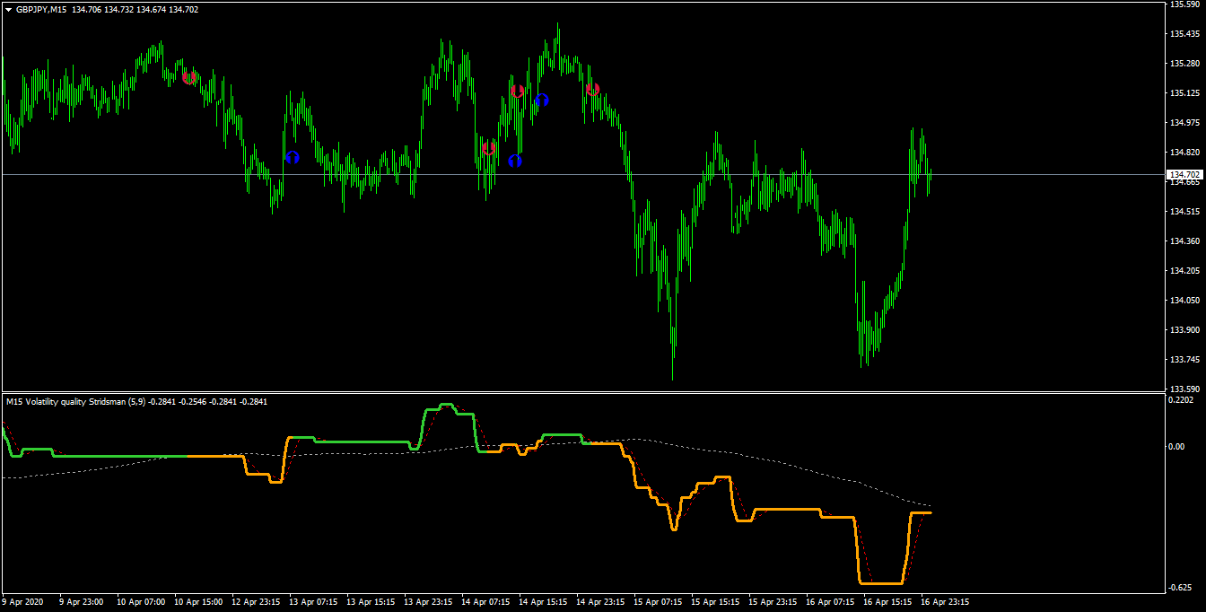This screenshot has height=612, width=1206.
Task: Click the red sell arrow near 14 Apr 23:15
Action: click(592, 90)
